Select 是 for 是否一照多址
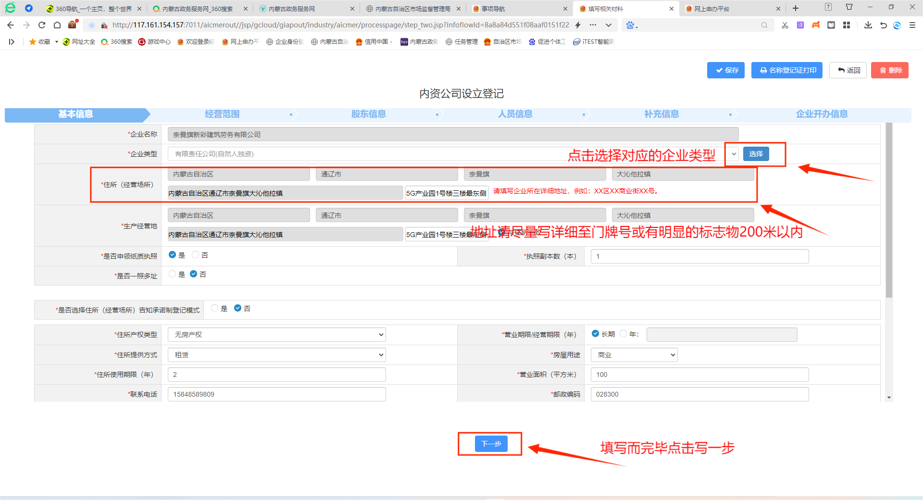 [x=173, y=274]
